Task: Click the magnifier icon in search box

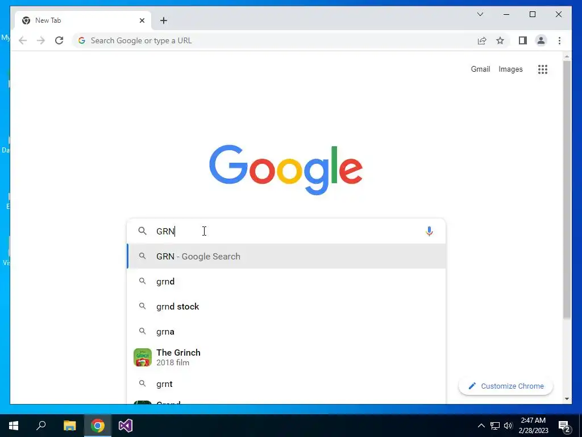Action: point(143,231)
